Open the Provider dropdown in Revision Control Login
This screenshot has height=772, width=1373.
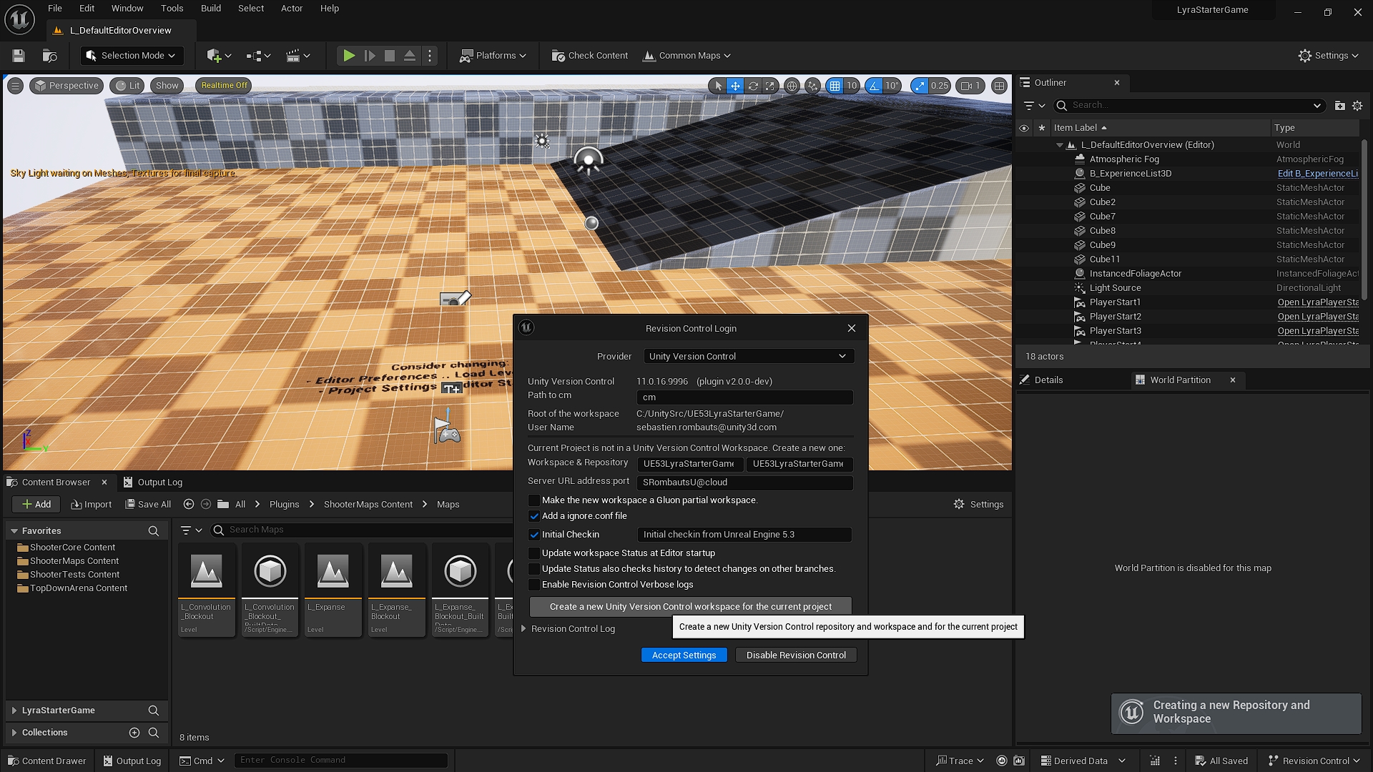pyautogui.click(x=748, y=356)
